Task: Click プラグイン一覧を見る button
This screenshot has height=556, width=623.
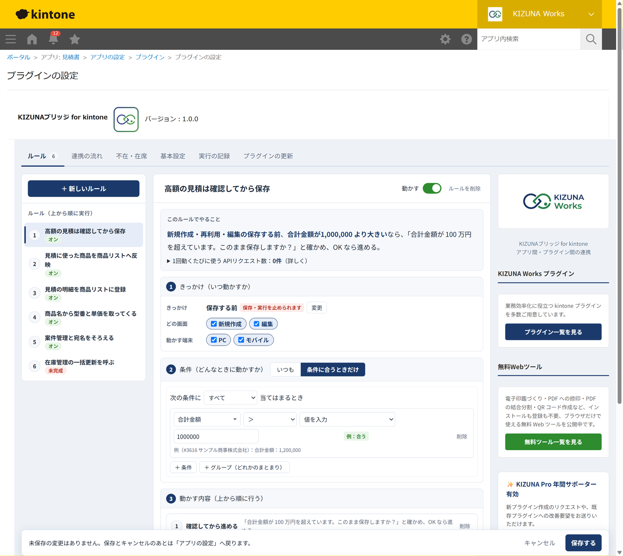Action: click(x=553, y=332)
